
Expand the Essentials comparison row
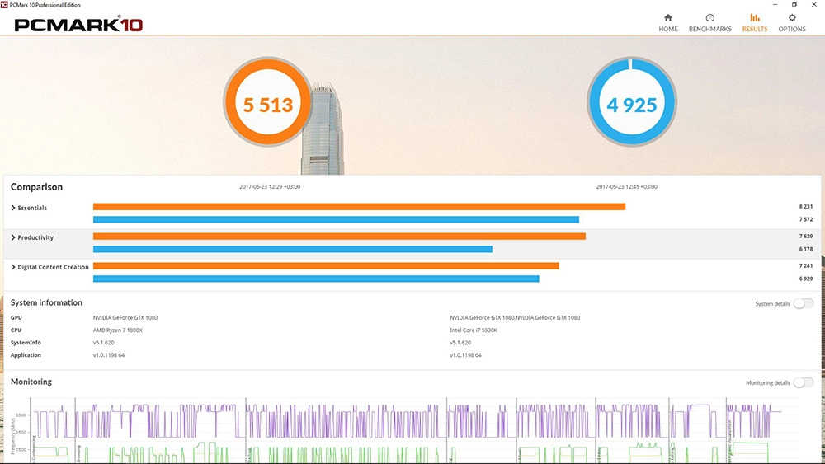click(14, 209)
